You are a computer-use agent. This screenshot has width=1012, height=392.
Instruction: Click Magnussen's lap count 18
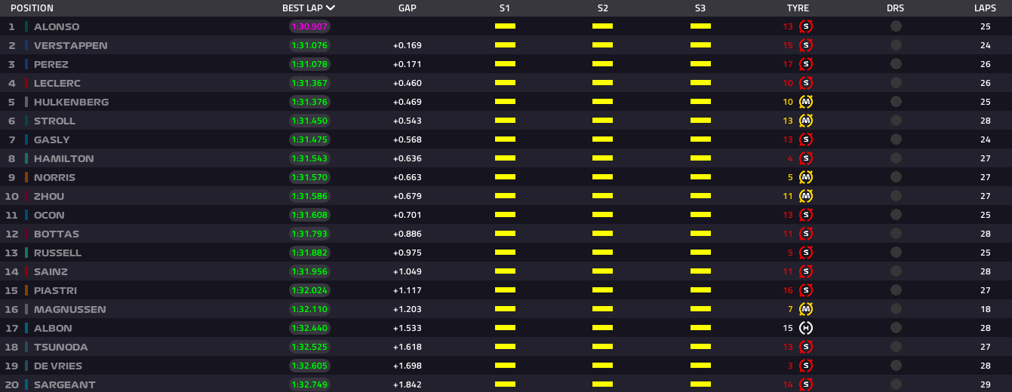pos(985,309)
